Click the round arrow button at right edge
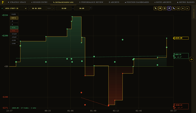The height and width of the screenshot is (113, 196). [x=191, y=59]
